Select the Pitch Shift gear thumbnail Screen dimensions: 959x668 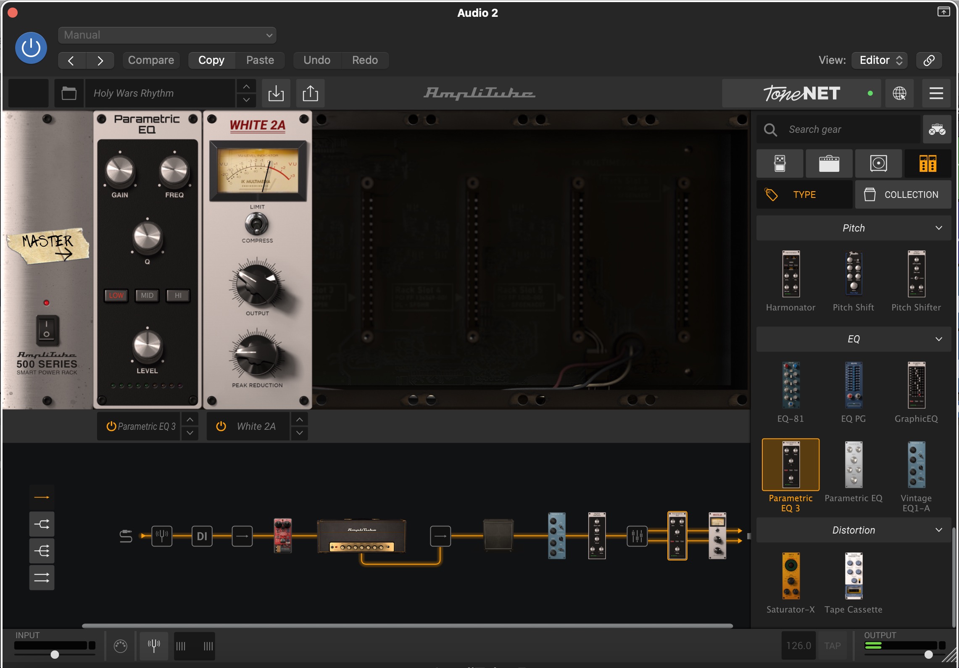[x=854, y=274]
